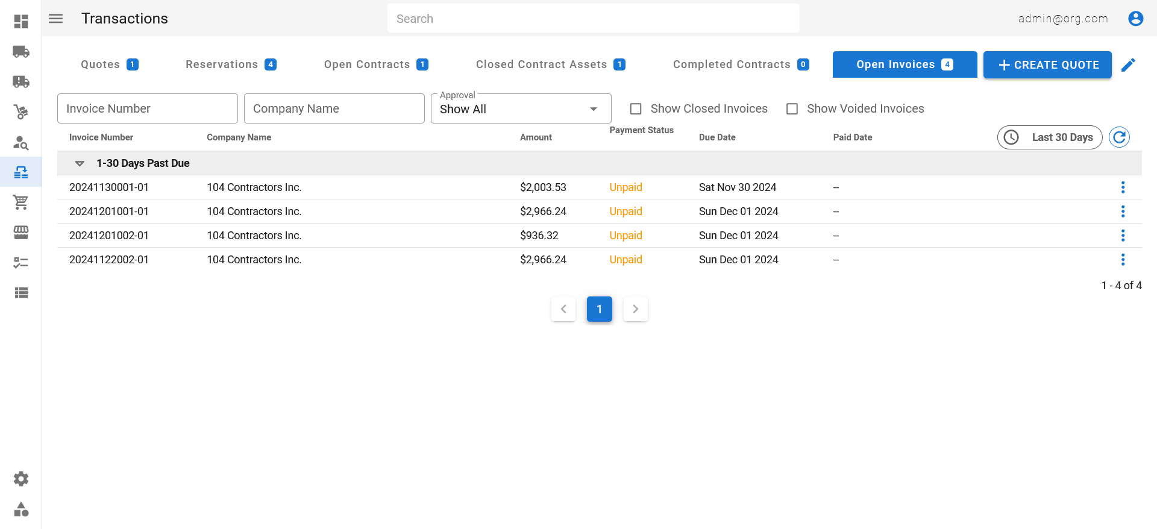Open actions menu for invoice 20241201002-01

pos(1123,236)
